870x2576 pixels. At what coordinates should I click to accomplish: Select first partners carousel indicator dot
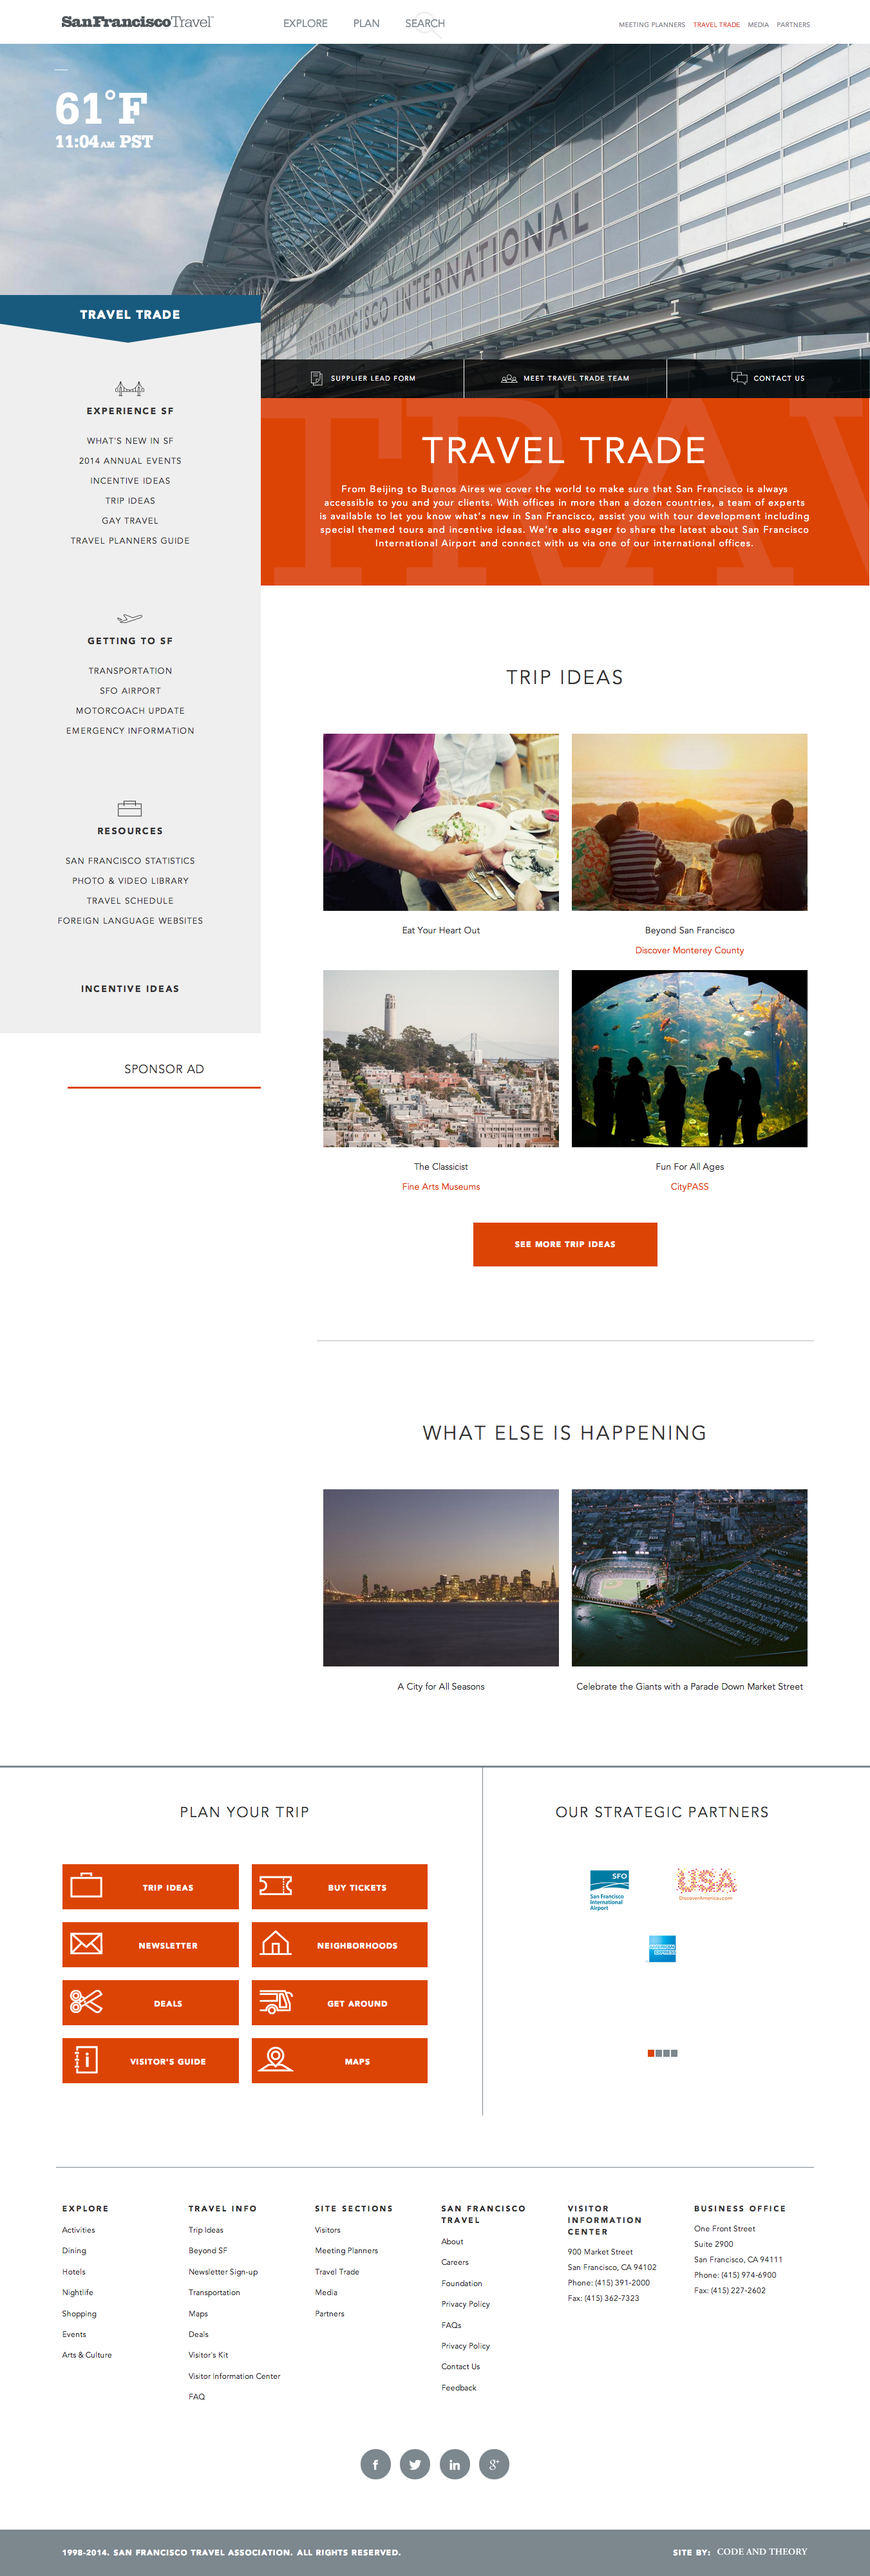(x=651, y=2053)
